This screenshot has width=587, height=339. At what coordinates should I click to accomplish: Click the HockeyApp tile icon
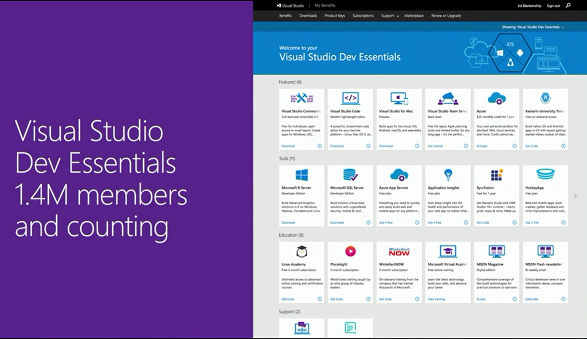coord(545,174)
